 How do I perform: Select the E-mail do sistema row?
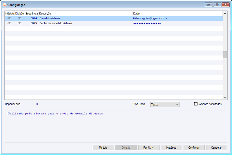click(x=114, y=18)
